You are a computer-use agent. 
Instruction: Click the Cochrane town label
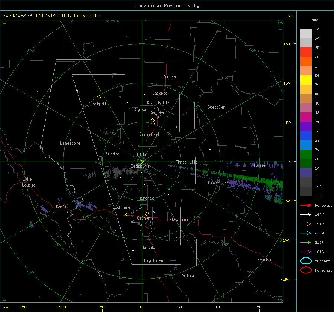[121, 207]
